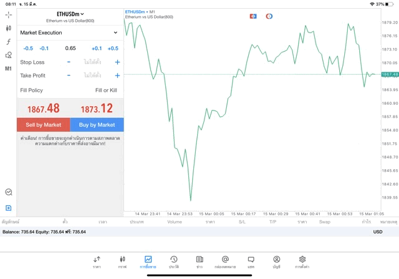
Task: Click the red-blue square chart icon
Action: click(x=253, y=16)
